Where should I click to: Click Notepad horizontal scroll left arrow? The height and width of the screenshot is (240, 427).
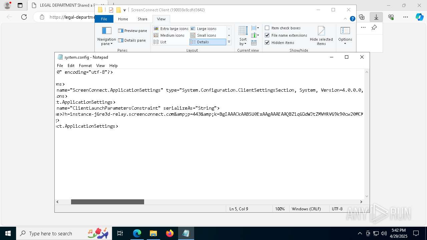point(57,202)
